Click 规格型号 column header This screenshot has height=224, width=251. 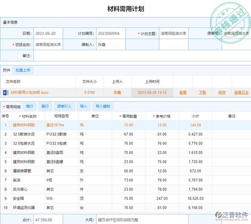62,116
